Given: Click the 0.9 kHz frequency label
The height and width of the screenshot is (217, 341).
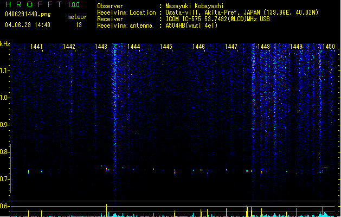Looking at the screenshot, I should click(4, 125).
